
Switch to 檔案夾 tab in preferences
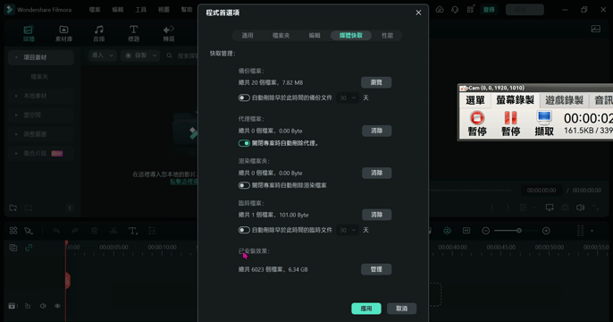tap(281, 36)
